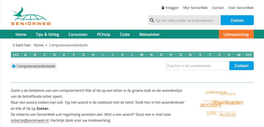Click the blue house icon beside Computerwoordenboek

pos(14,66)
